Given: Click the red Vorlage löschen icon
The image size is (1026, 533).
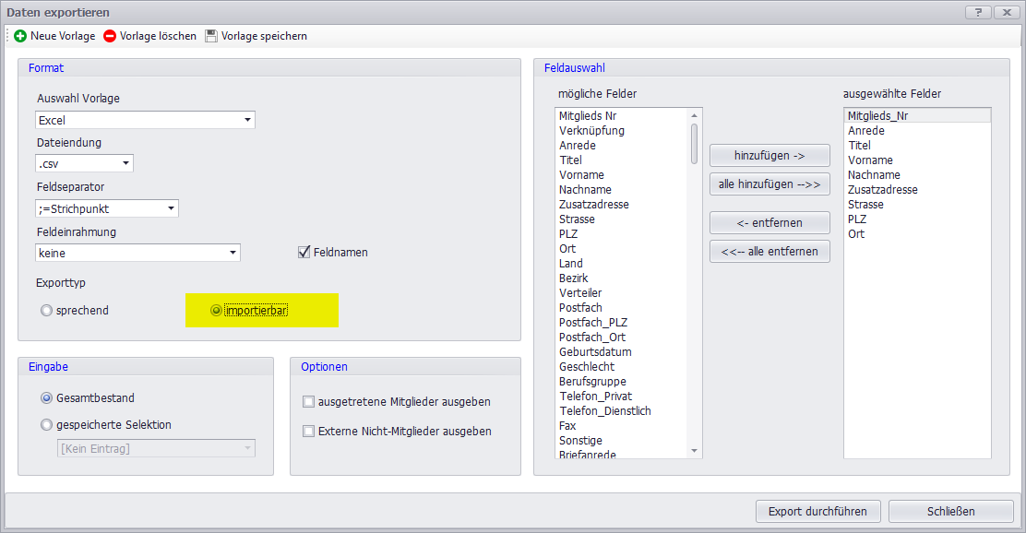Looking at the screenshot, I should pyautogui.click(x=110, y=36).
